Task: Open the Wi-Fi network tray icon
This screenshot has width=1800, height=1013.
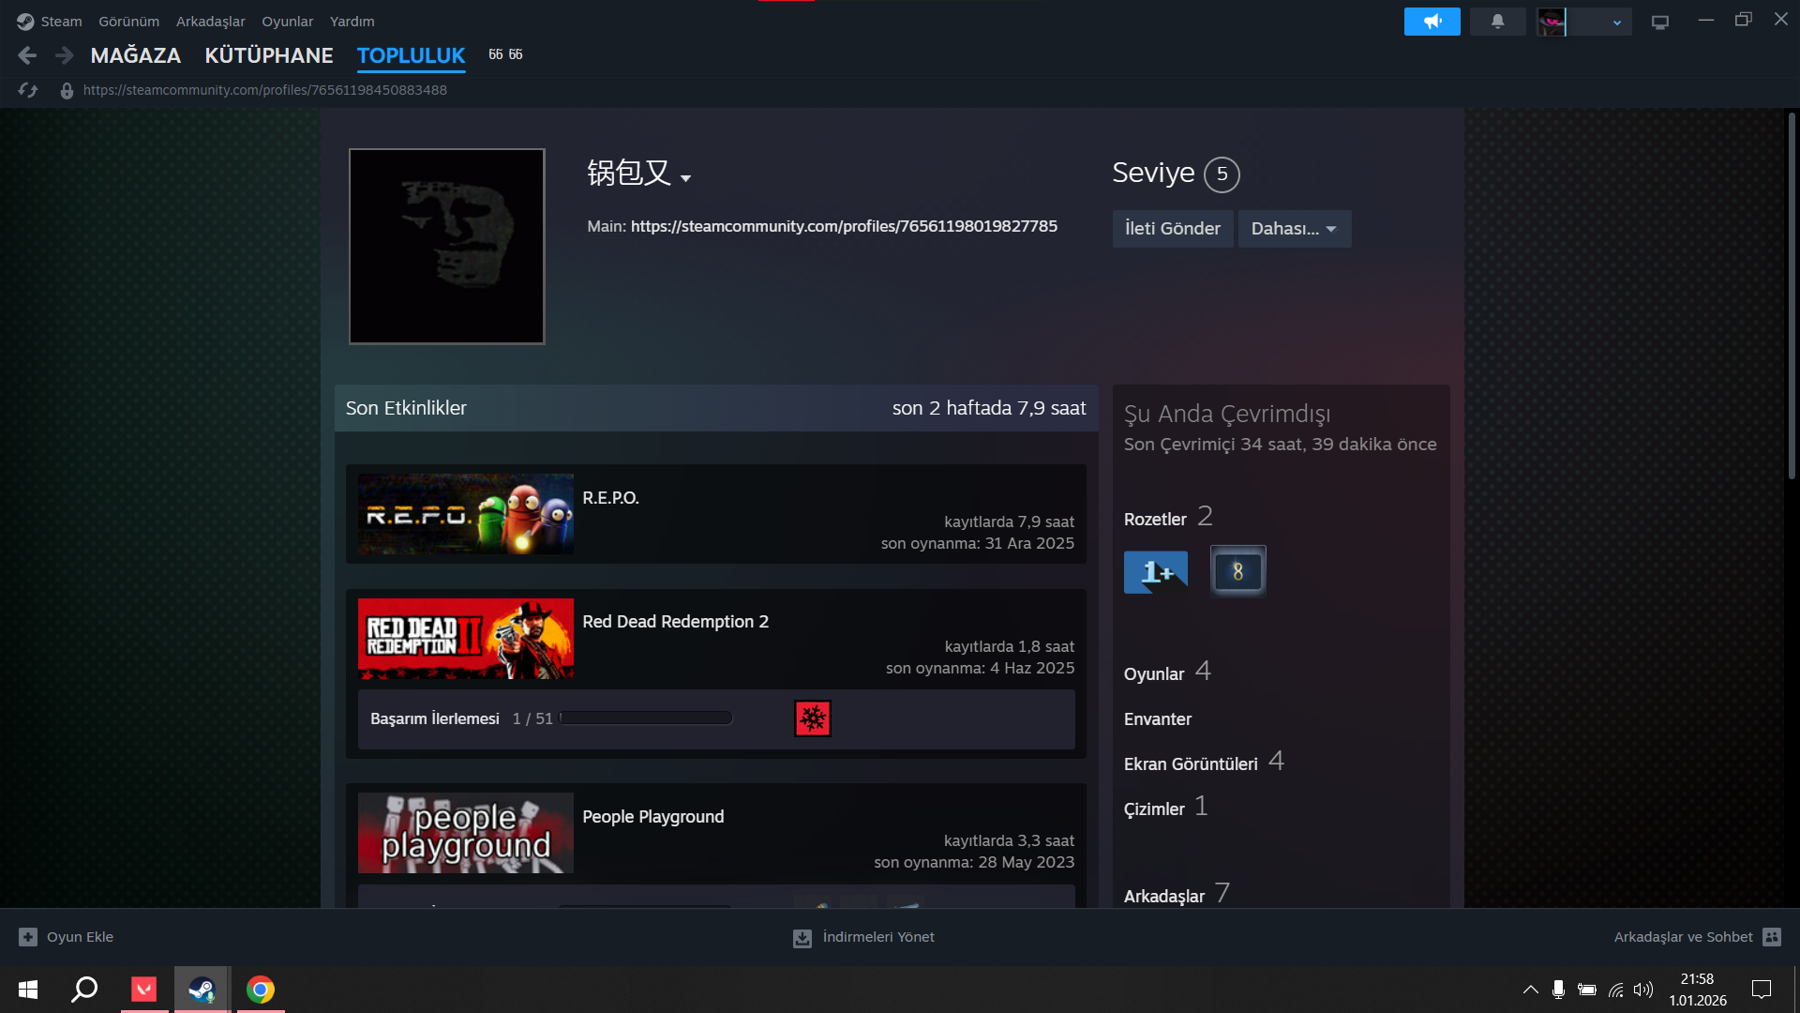Action: (1616, 990)
